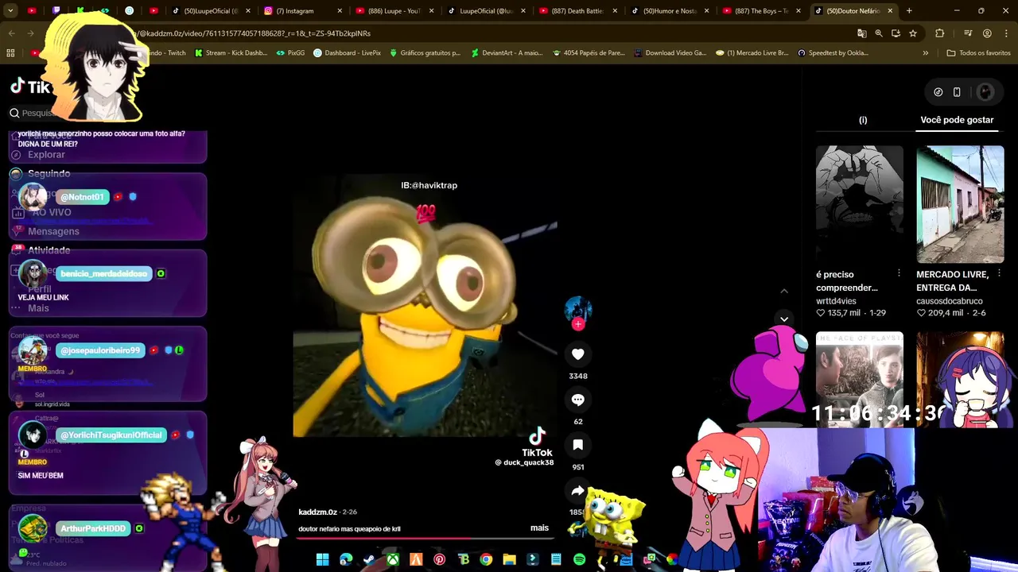Image resolution: width=1018 pixels, height=572 pixels.
Task: Open Google Chrome from the taskbar
Action: (x=486, y=559)
